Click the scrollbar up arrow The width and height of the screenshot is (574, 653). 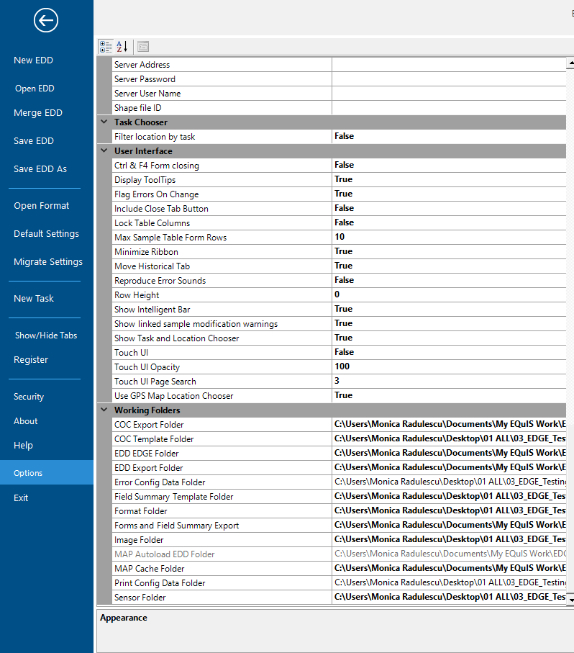[570, 63]
